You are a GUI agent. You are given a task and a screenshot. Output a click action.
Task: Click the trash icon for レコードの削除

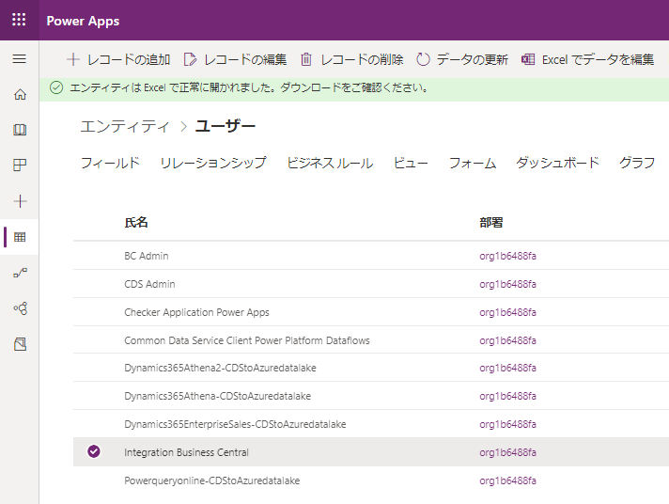pyautogui.click(x=306, y=59)
